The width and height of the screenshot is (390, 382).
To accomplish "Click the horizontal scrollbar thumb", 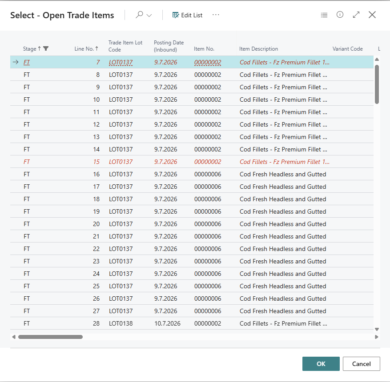I will coord(51,337).
